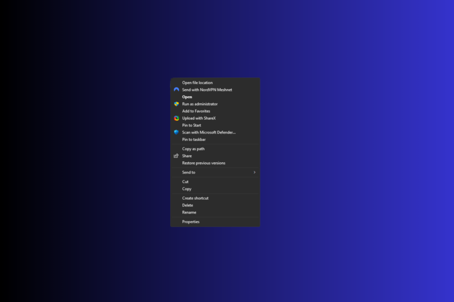Choose Run as administrator
The width and height of the screenshot is (454, 302).
point(215,104)
